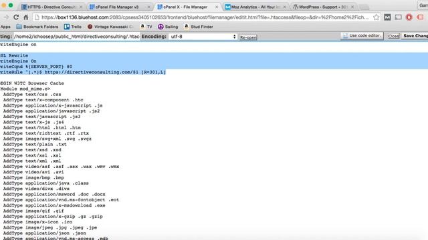Click the AddType text/css .css line

point(32,95)
